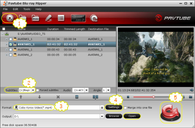Check the AVATAR6_2 checkbox

click(x=11, y=55)
